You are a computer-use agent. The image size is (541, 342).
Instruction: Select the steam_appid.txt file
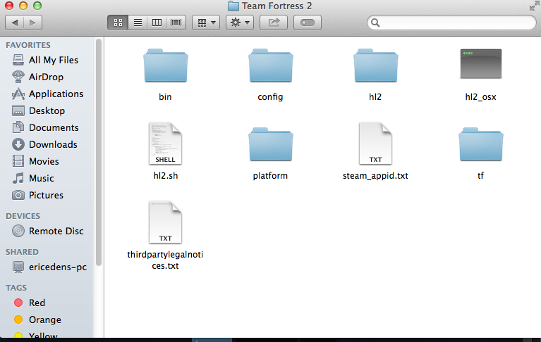[x=375, y=151]
